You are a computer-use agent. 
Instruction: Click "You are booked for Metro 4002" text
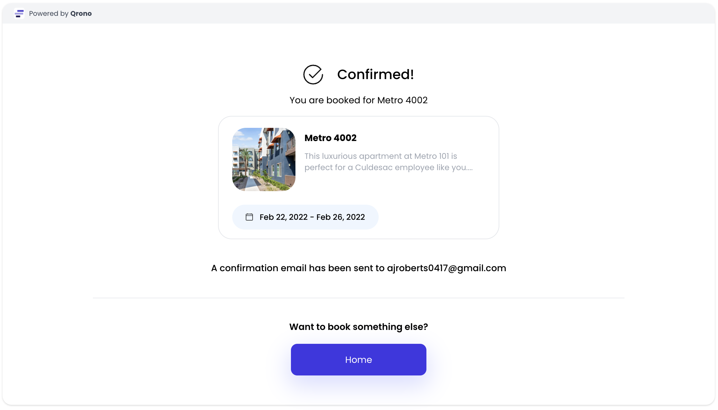[358, 100]
